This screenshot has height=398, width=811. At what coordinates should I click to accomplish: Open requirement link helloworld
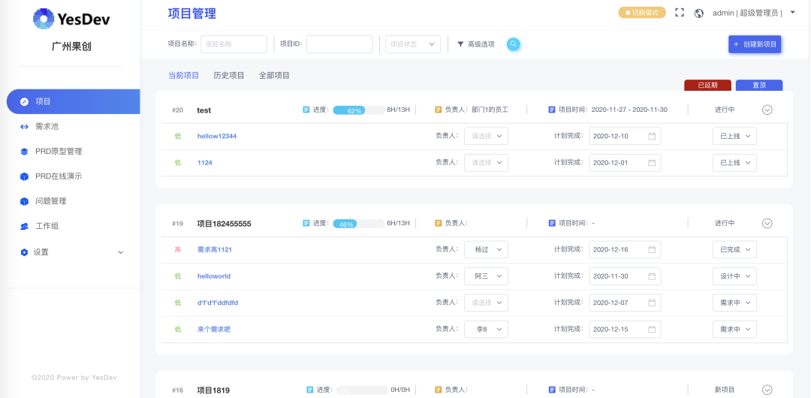(x=213, y=276)
